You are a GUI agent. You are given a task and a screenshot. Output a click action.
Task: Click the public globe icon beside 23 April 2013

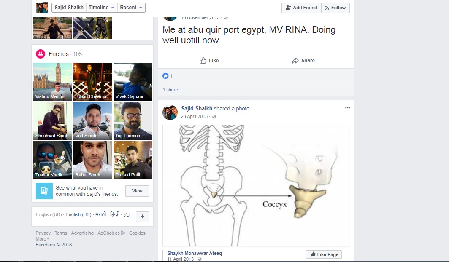214,117
